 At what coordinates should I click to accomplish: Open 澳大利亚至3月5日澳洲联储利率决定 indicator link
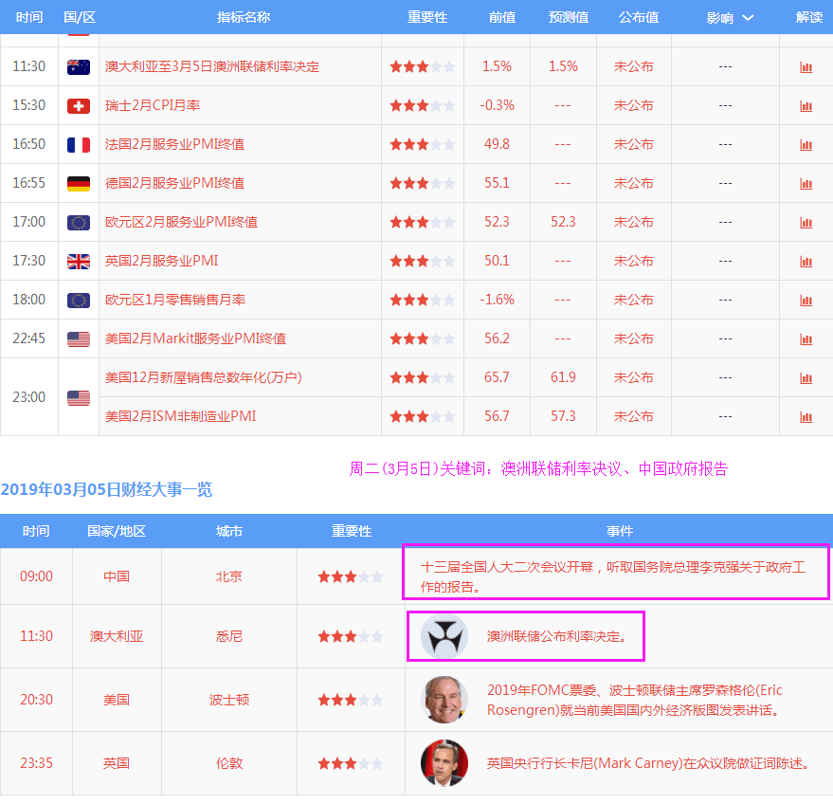[x=211, y=67]
